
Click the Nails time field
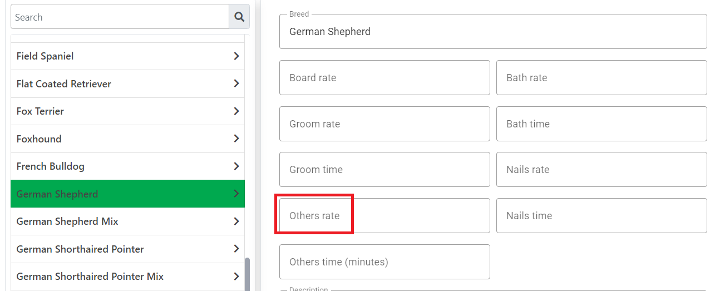click(601, 216)
